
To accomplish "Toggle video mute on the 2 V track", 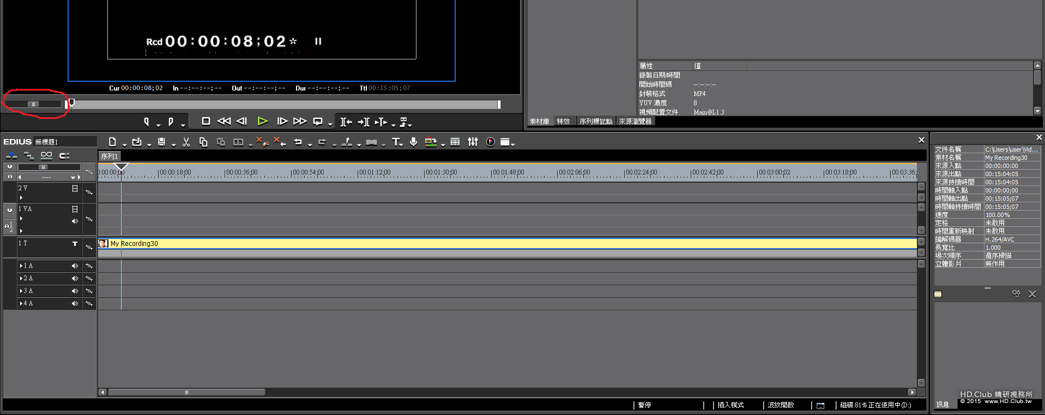I will click(75, 188).
